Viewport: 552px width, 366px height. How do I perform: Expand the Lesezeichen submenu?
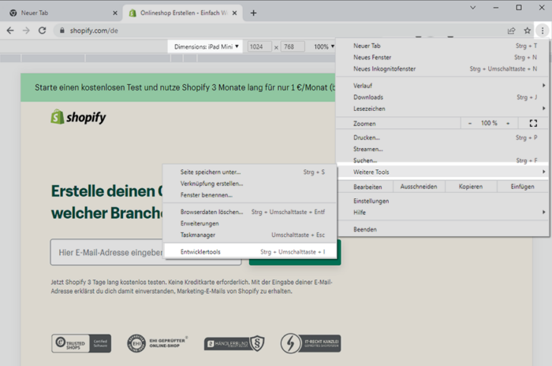tap(443, 109)
